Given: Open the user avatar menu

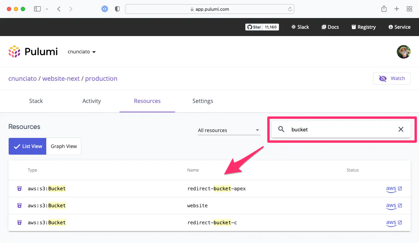Looking at the screenshot, I should click(404, 52).
